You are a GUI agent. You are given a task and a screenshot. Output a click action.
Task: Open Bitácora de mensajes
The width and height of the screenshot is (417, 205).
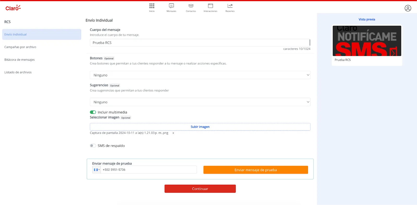pos(20,60)
